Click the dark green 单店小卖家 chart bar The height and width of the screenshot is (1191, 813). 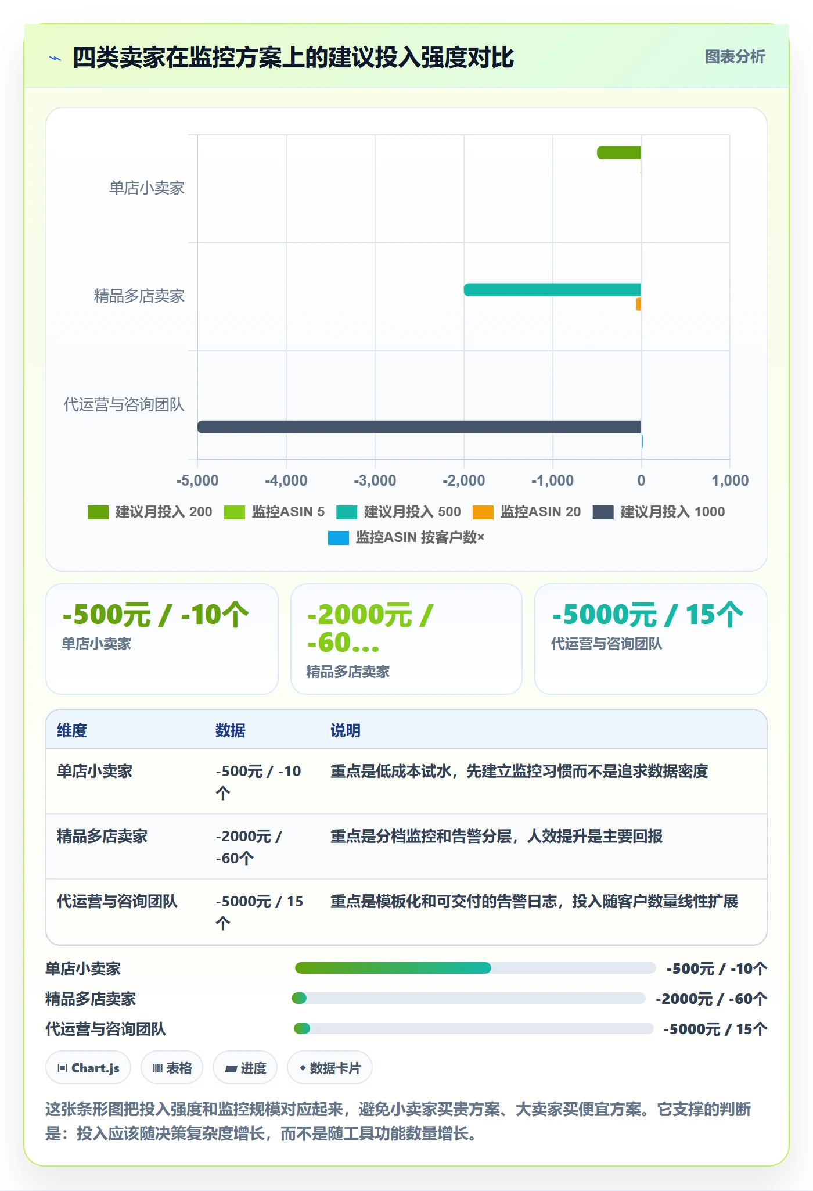pyautogui.click(x=619, y=153)
